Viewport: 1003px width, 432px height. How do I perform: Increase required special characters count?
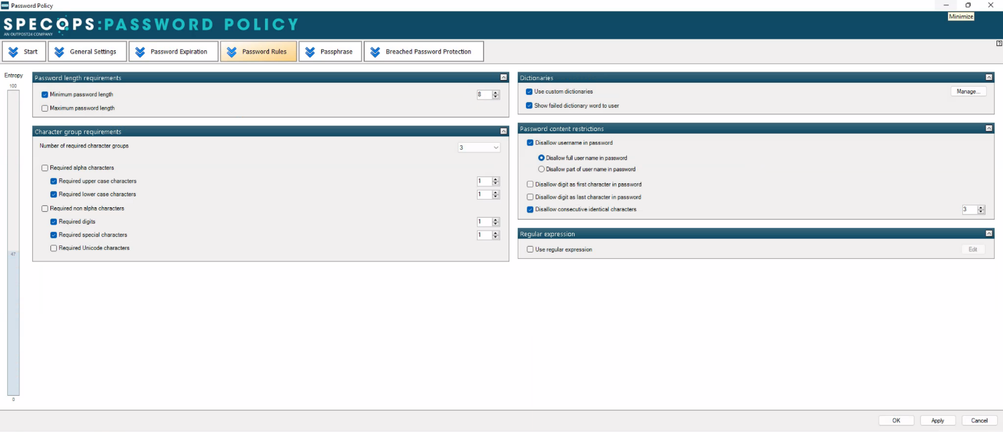(x=496, y=232)
